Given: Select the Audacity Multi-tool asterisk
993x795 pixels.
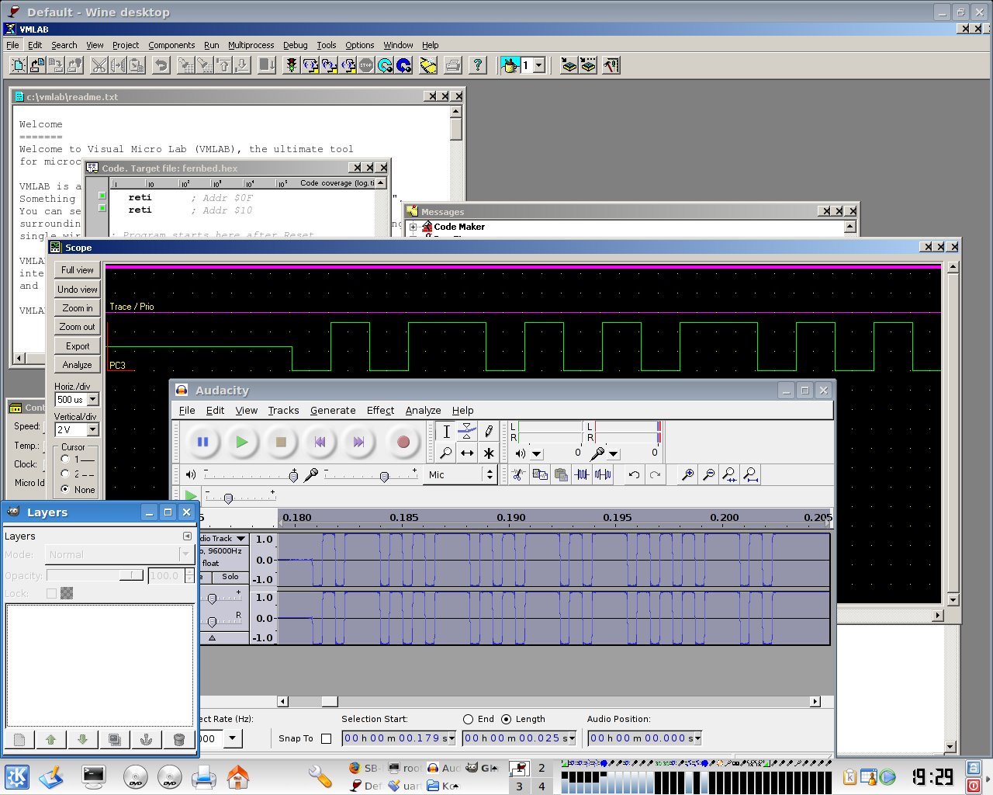Looking at the screenshot, I should [488, 453].
